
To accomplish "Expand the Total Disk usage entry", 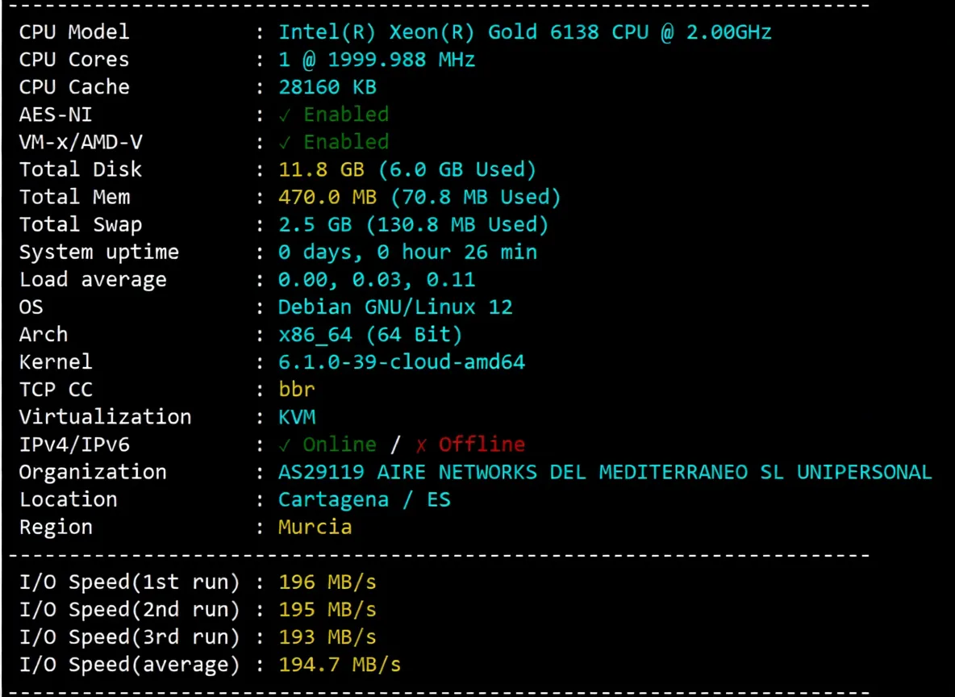I will (407, 169).
